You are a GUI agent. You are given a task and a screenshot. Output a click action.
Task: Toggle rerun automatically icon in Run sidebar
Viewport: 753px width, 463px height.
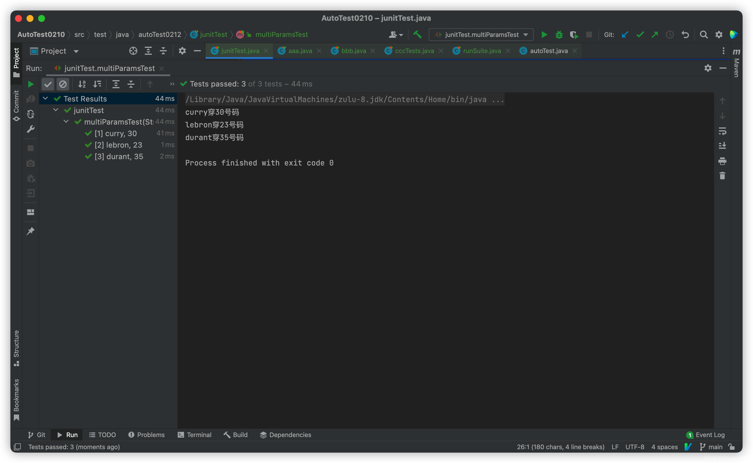[31, 114]
